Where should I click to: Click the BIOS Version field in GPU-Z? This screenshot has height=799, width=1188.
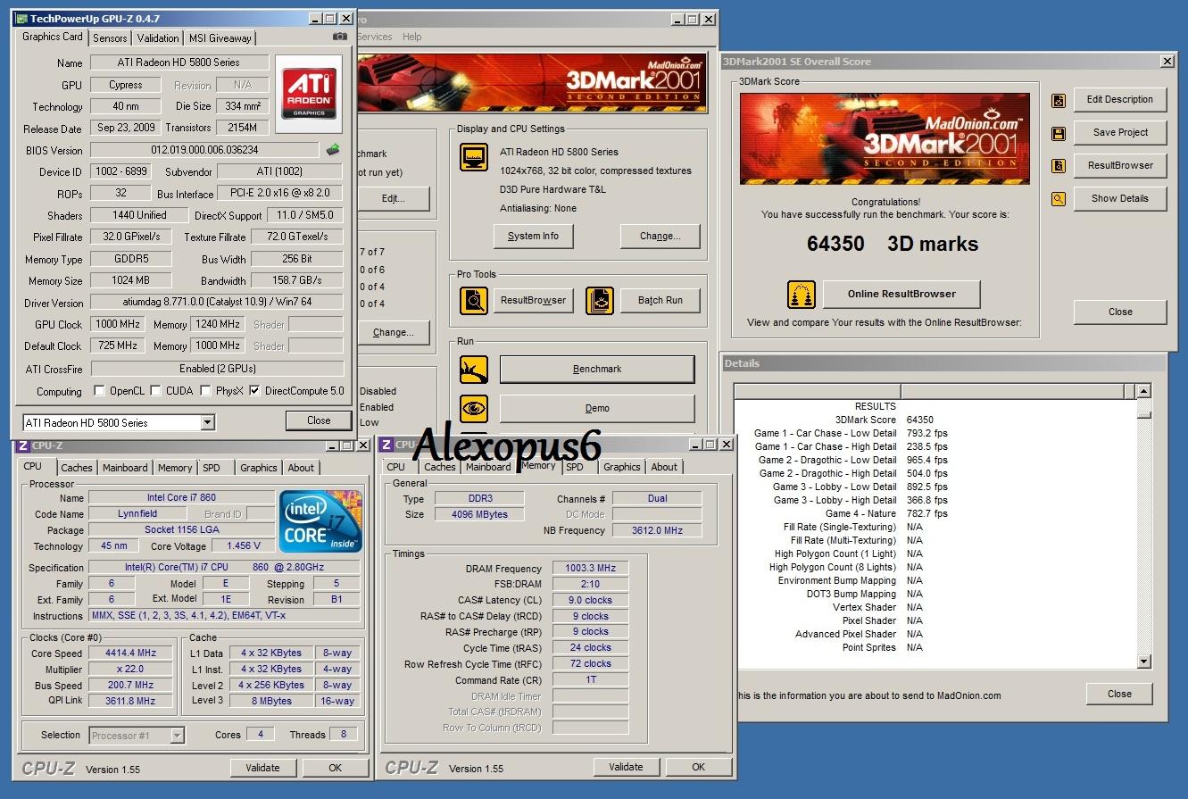tap(204, 150)
